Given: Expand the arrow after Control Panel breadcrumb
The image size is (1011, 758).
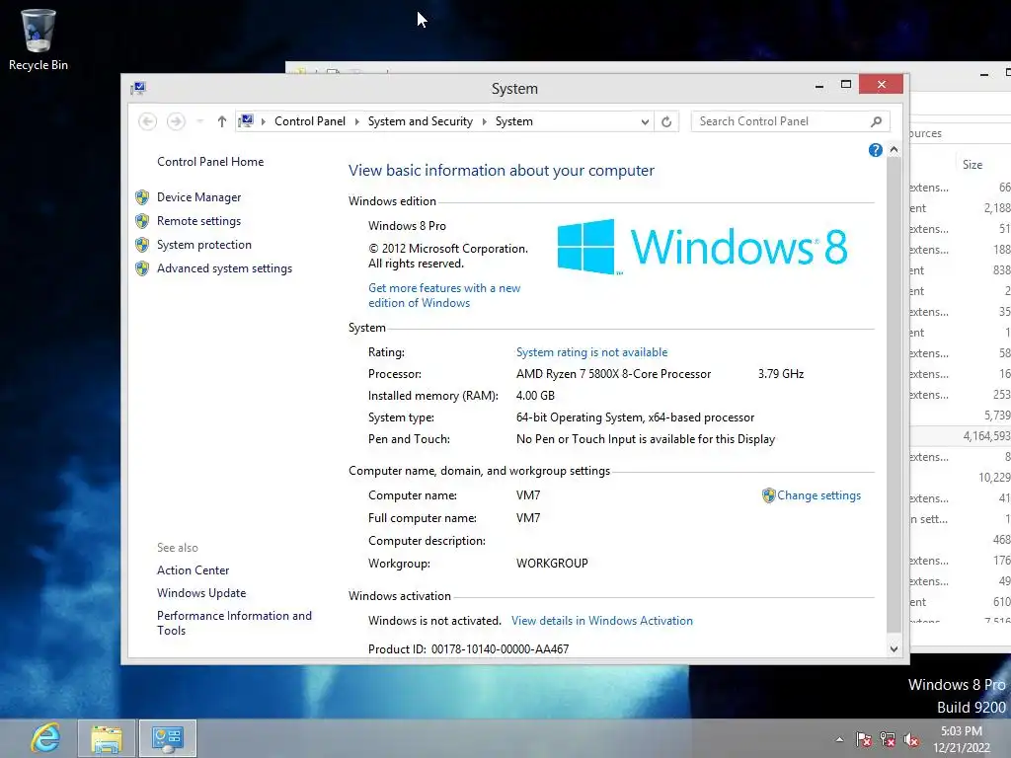Looking at the screenshot, I should [356, 121].
